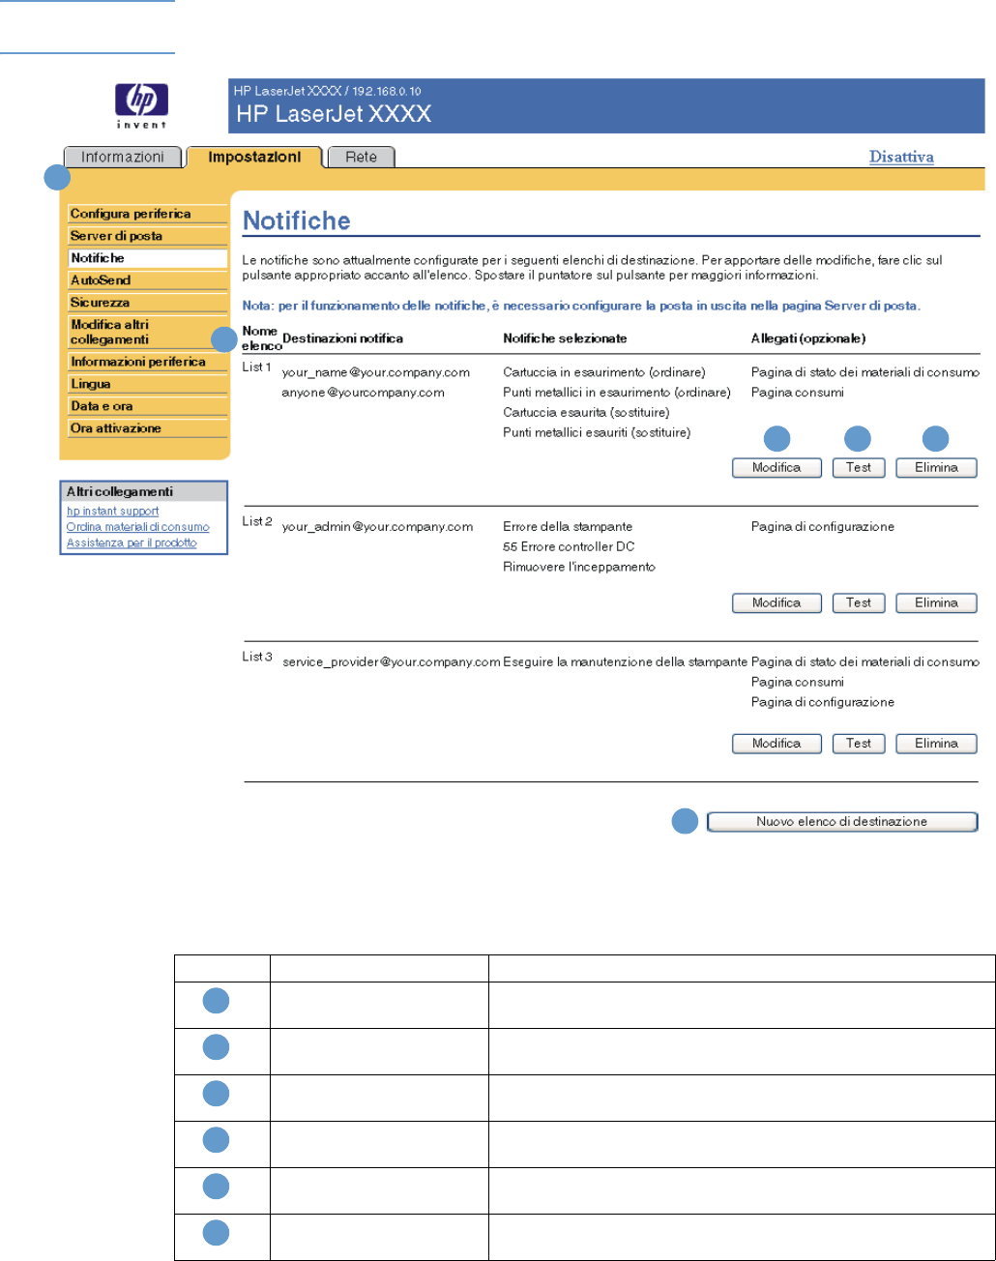Open Sicurezza settings page
Viewport: 996px width, 1261px height.
point(148,303)
